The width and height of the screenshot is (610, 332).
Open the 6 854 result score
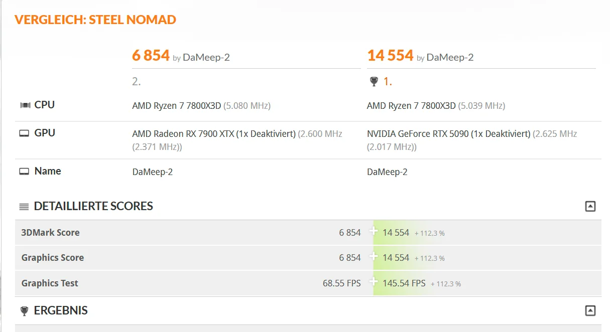[151, 55]
